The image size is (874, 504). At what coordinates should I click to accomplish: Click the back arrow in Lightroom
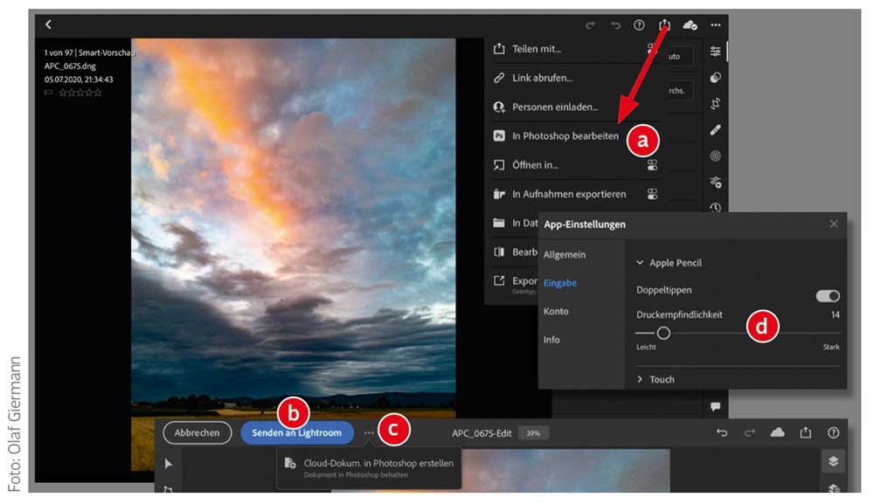point(49,24)
